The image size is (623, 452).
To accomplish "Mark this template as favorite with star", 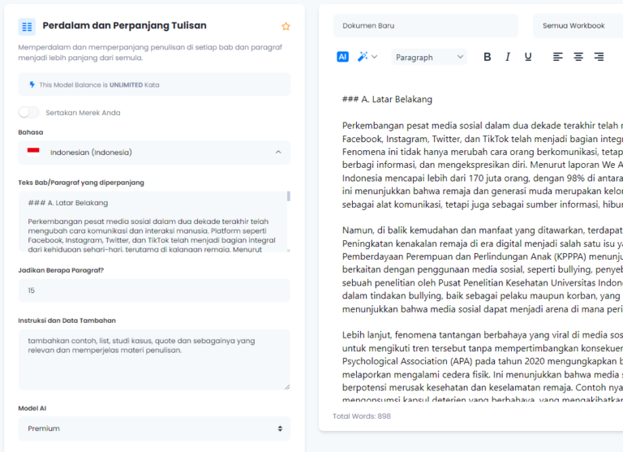I will click(286, 26).
